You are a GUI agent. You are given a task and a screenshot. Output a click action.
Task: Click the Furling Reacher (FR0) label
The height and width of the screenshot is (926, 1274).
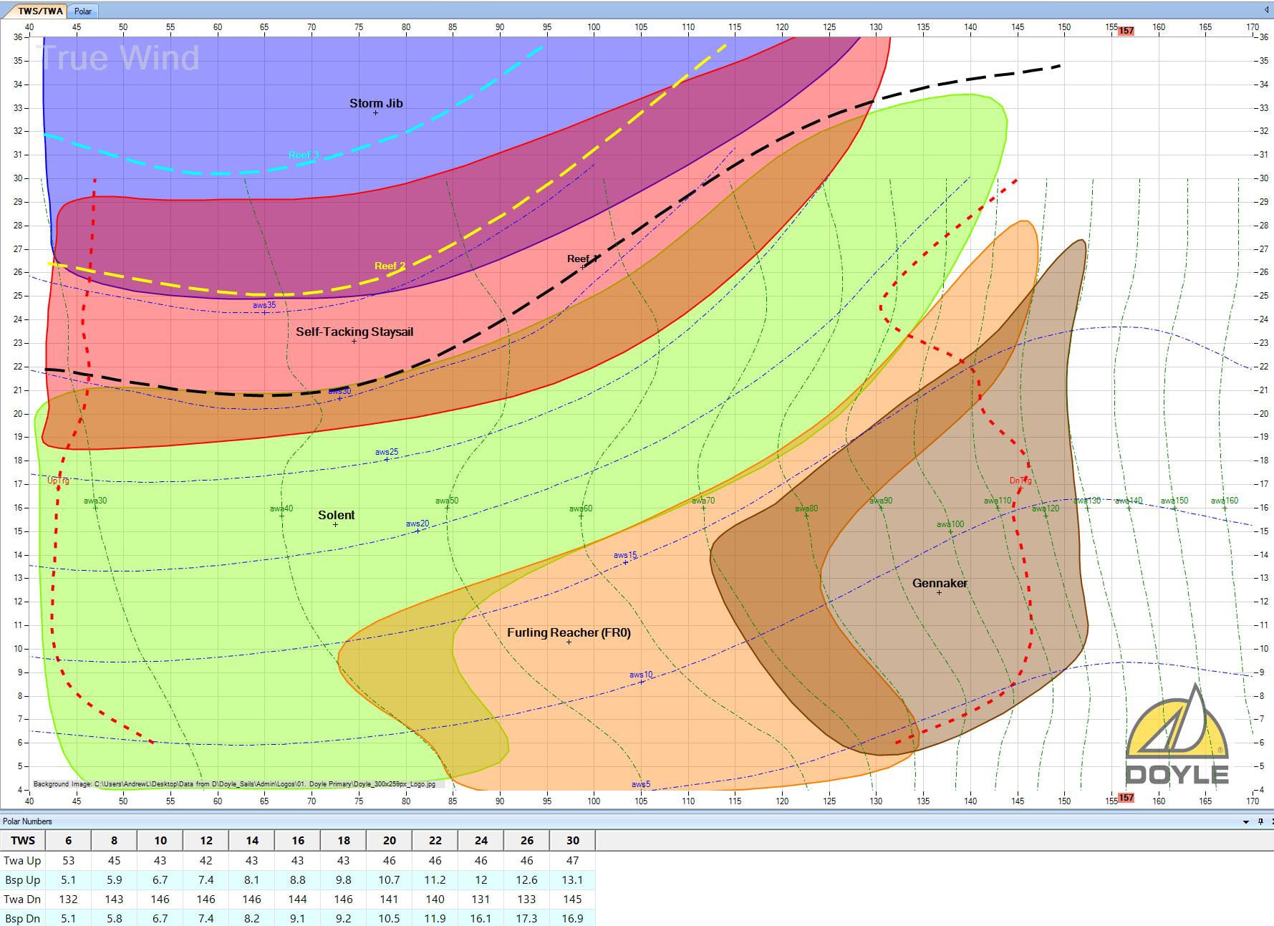point(569,632)
